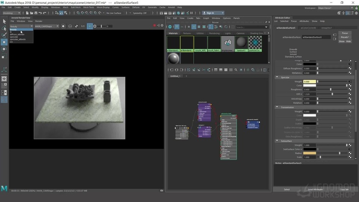Open the Specular Color white swatch

[x=309, y=86]
